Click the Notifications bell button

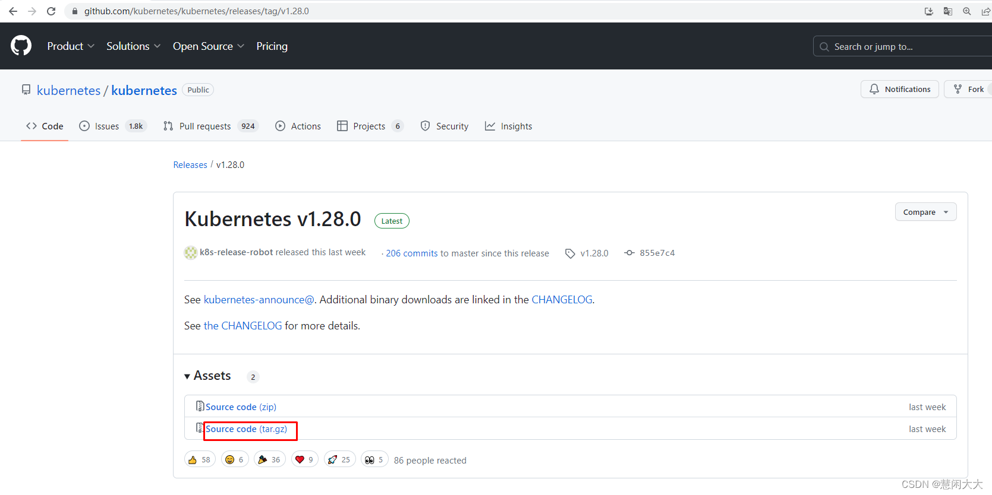point(899,89)
